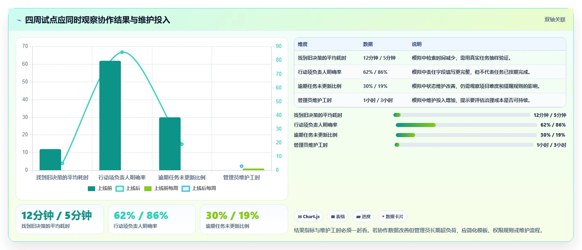Screen dimensions: 582x250
Task: Click table cell 62% / 86%
Action: point(375,72)
